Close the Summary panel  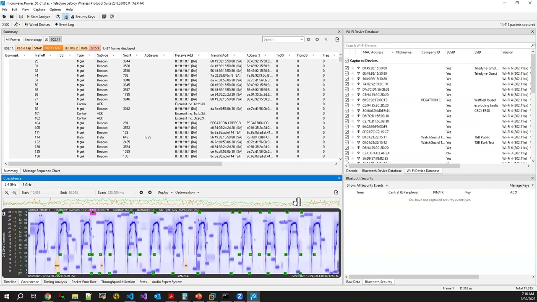click(x=339, y=32)
